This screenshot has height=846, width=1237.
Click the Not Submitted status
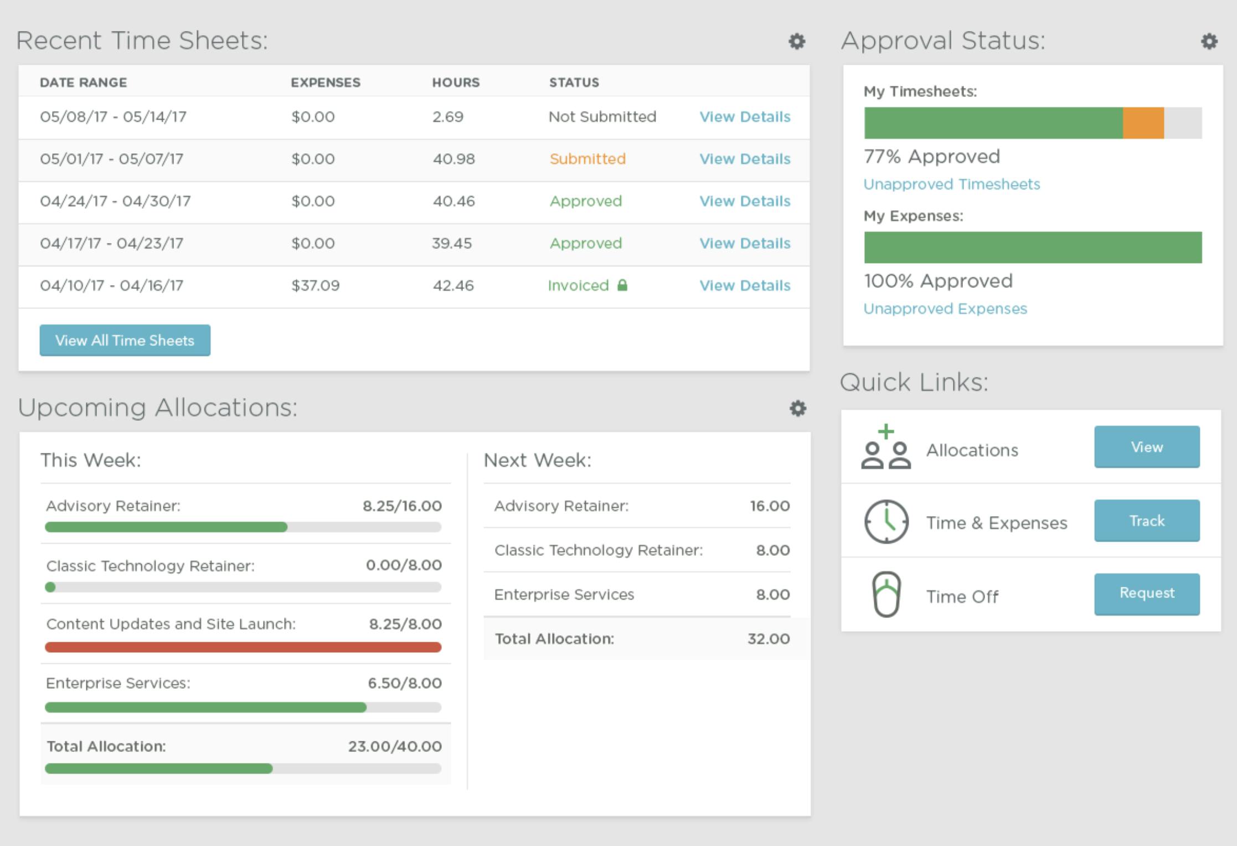tap(602, 117)
